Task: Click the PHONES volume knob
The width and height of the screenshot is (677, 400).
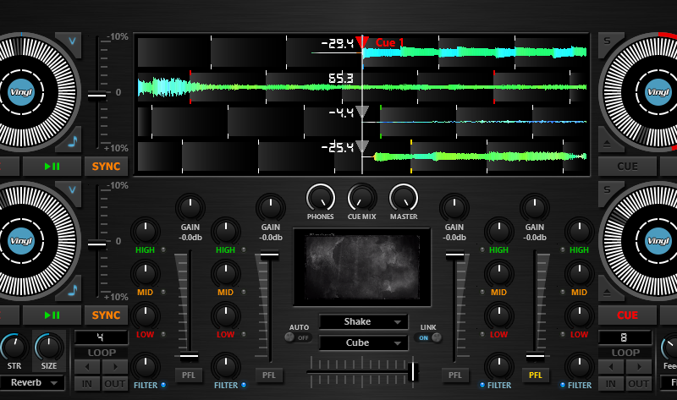Action: 321,198
